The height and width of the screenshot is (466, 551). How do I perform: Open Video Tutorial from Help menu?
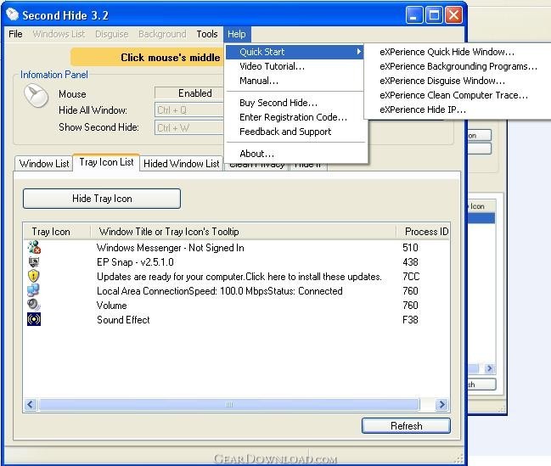click(272, 66)
